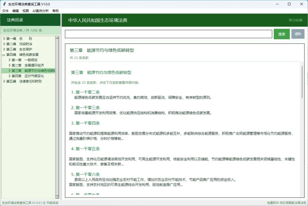This screenshot has width=308, height=206.
Task: Click the 中华人民共和国生态环境法典 title
Action: (x=98, y=20)
